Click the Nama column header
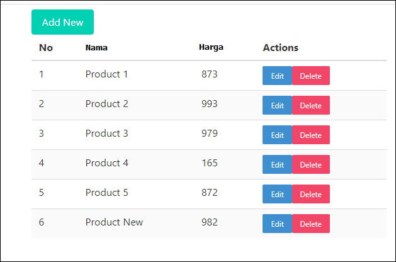The height and width of the screenshot is (262, 396). 96,48
